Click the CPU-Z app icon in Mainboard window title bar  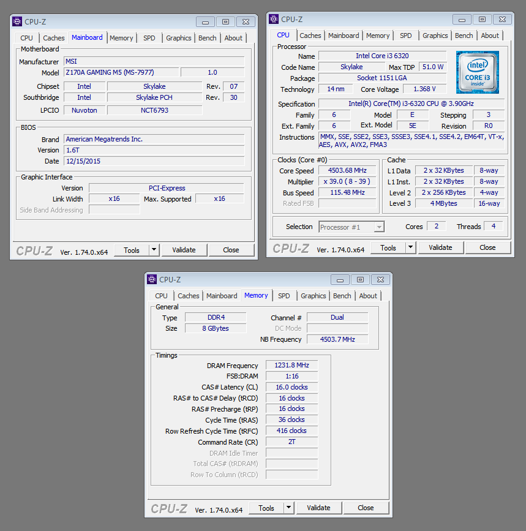(17, 21)
